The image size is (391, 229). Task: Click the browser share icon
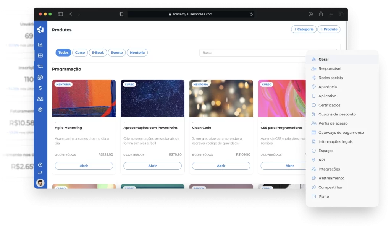pyautogui.click(x=321, y=14)
